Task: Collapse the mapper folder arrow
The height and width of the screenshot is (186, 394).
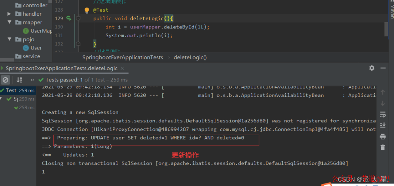Action: click(x=9, y=22)
